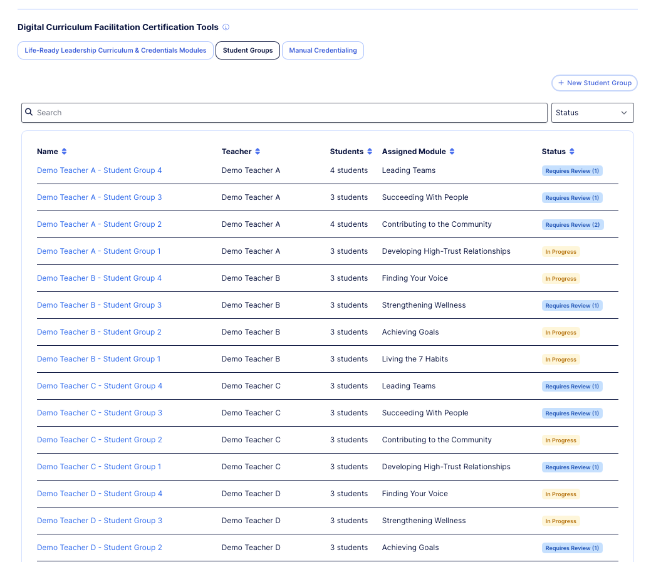Create a New Student Group

[x=595, y=83]
